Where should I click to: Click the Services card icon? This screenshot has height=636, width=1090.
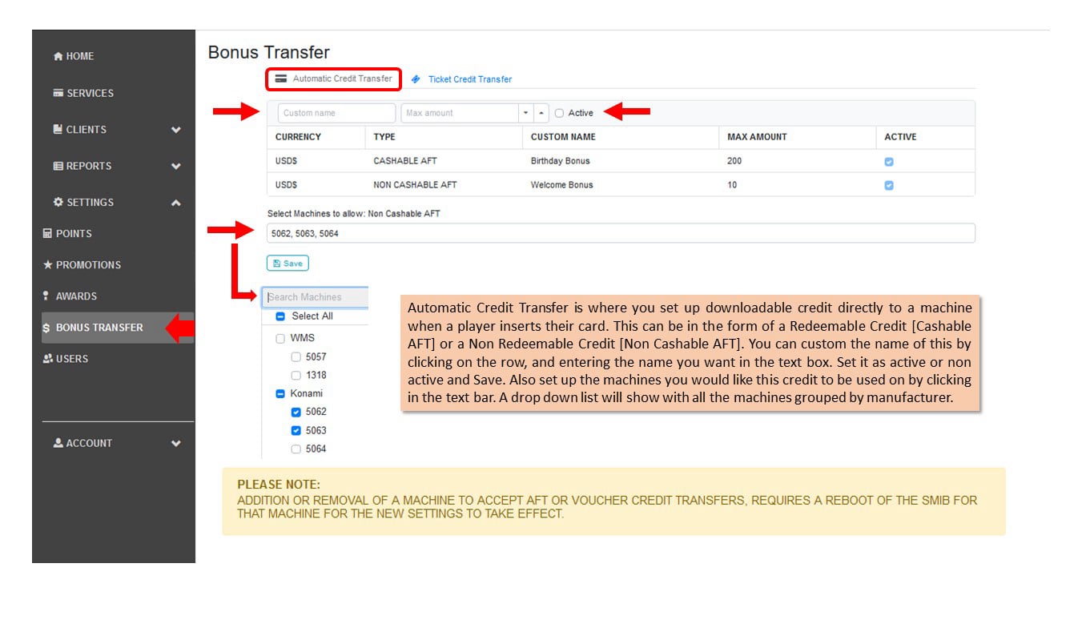(58, 93)
